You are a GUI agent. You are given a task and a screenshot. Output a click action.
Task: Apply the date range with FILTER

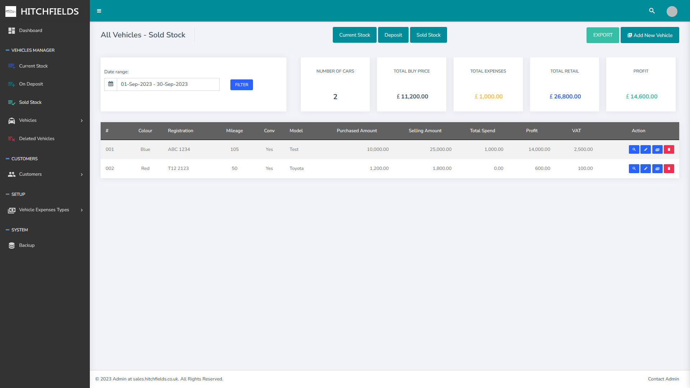click(241, 85)
